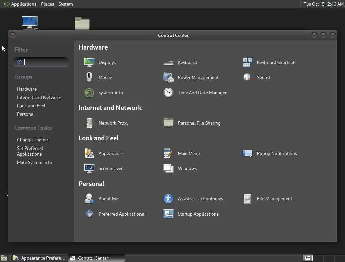Image resolution: width=345 pixels, height=262 pixels.
Task: Open the Appearance preferences icon
Action: (x=89, y=153)
